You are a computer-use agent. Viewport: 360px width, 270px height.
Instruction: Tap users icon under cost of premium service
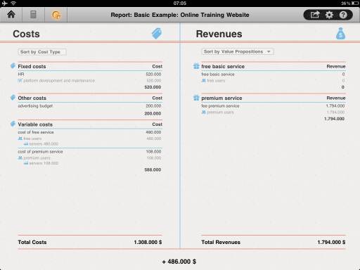click(x=20, y=158)
